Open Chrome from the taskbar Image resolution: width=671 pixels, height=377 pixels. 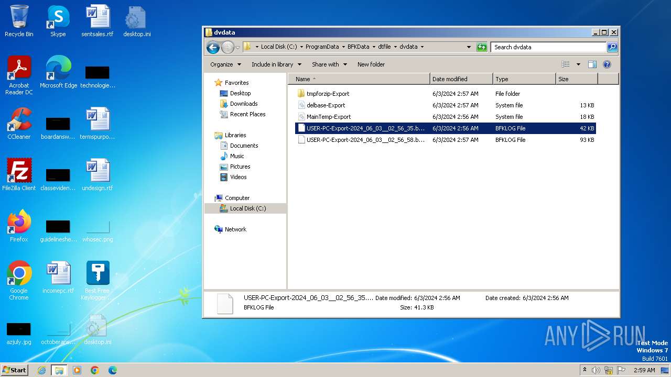(95, 370)
